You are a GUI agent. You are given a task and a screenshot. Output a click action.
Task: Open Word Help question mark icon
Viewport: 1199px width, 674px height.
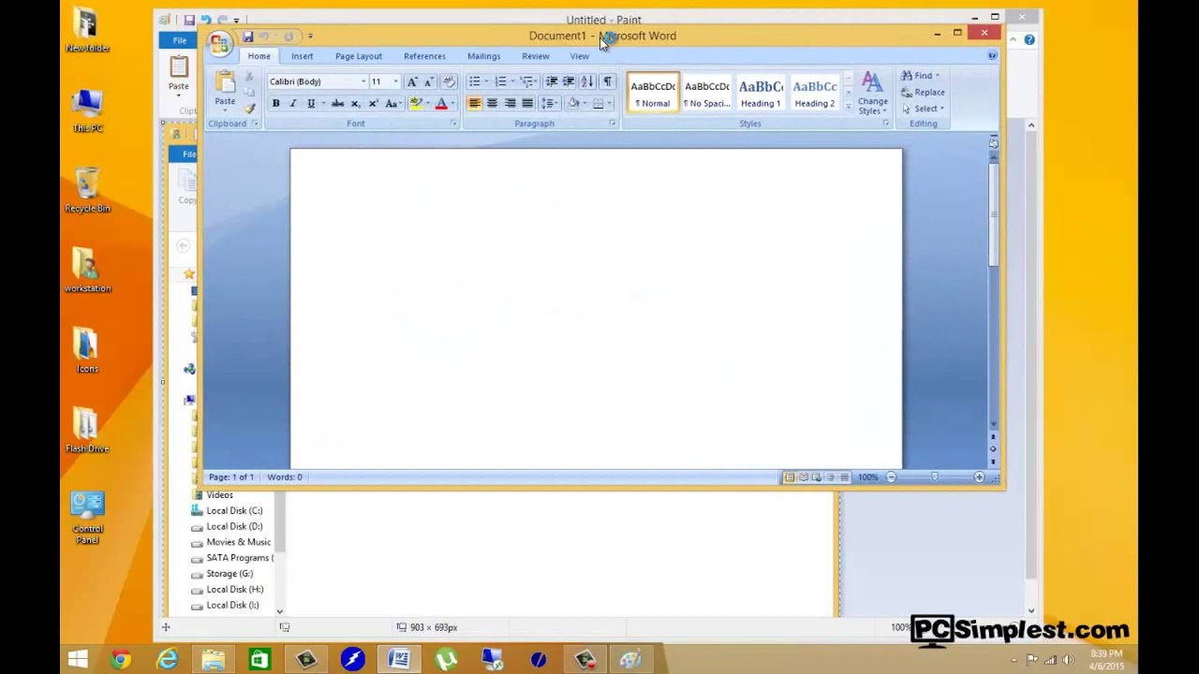(x=992, y=56)
